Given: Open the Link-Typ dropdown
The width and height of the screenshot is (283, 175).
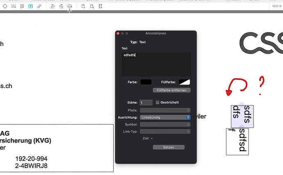Looking at the screenshot, I should tap(165, 131).
